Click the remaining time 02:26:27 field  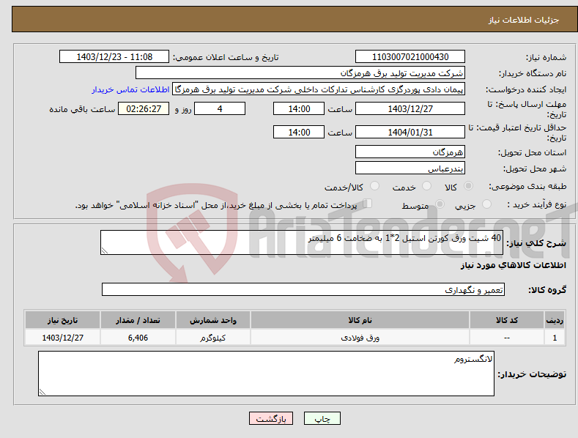point(144,108)
